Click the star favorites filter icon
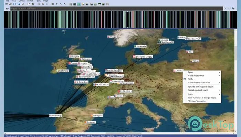The height and width of the screenshot is (137, 241). 7,9
